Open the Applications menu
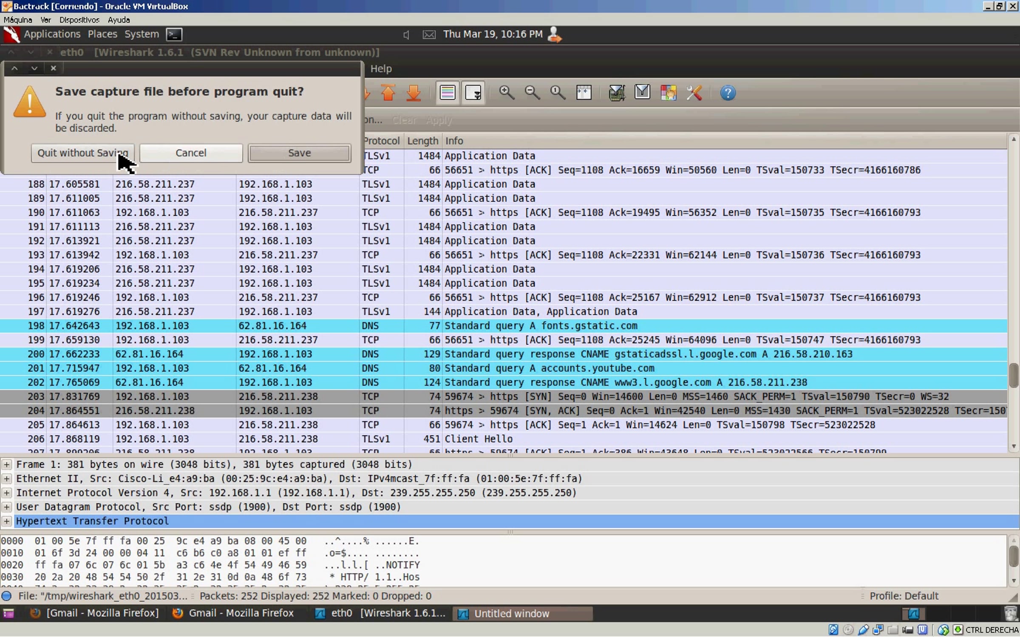 click(x=52, y=34)
